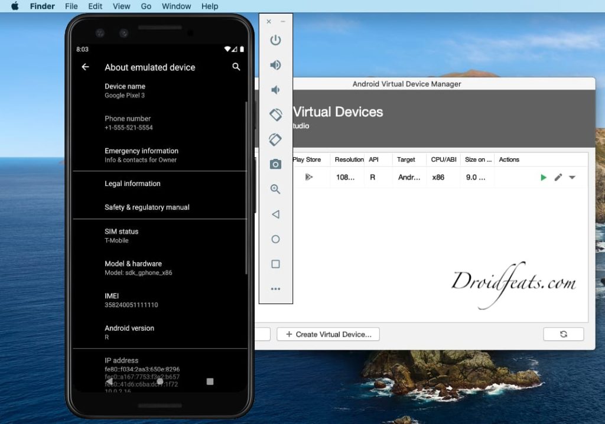The image size is (605, 424).
Task: Click the volume down speaker icon
Action: 275,90
